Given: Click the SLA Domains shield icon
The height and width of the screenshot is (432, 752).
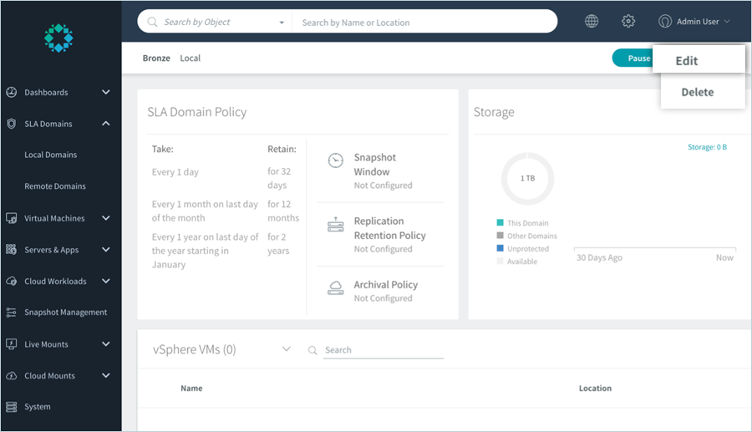Looking at the screenshot, I should [x=12, y=124].
